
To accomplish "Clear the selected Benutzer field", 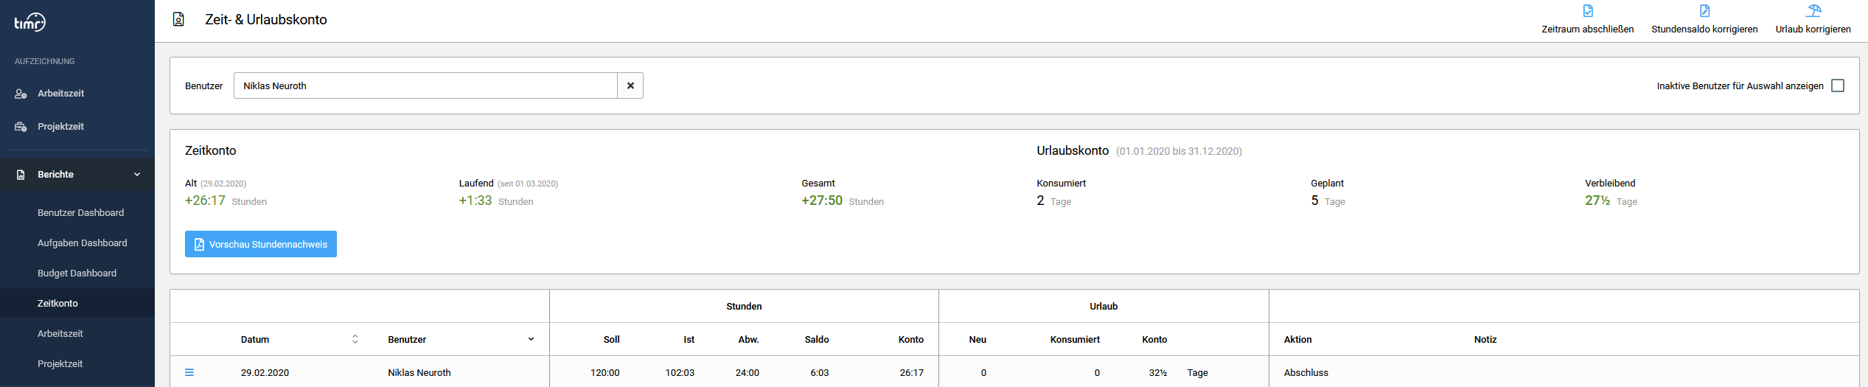I will coord(630,86).
